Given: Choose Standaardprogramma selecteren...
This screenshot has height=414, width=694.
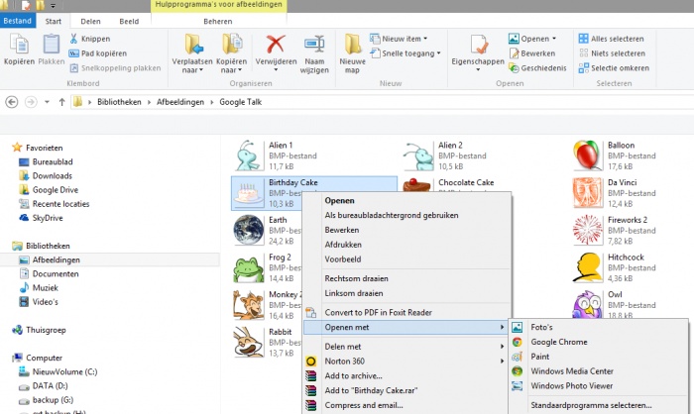Looking at the screenshot, I should pyautogui.click(x=591, y=405).
